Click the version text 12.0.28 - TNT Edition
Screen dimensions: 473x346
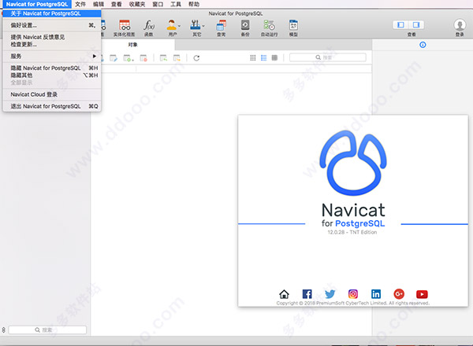pyautogui.click(x=352, y=232)
